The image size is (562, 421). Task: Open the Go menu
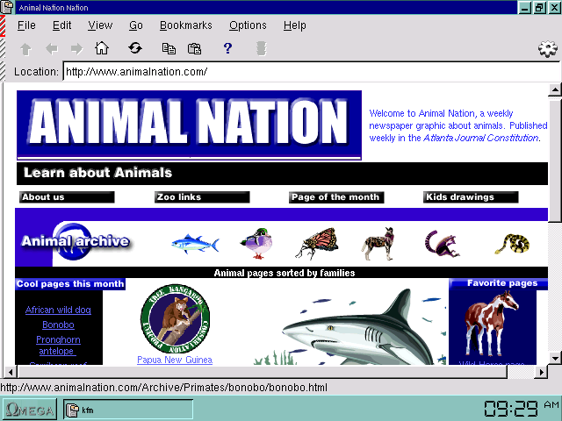coord(136,25)
